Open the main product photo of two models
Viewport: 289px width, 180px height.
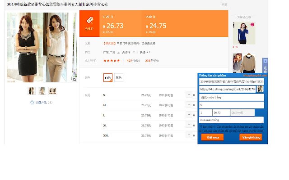click(42, 47)
